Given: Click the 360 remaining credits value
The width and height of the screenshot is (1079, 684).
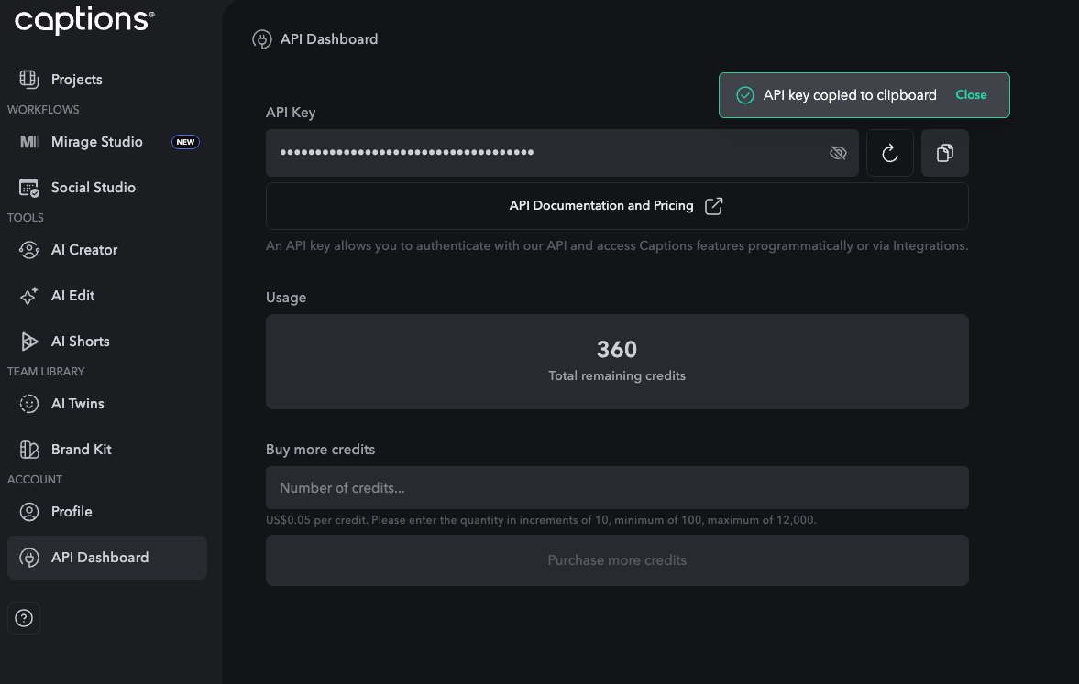Looking at the screenshot, I should click(x=617, y=349).
